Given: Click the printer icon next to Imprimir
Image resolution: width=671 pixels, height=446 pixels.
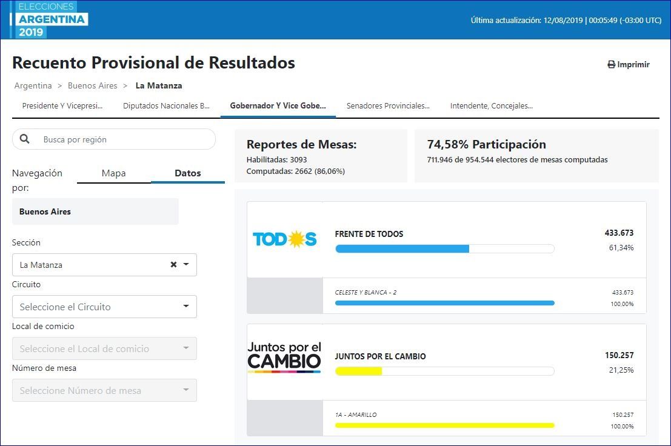Looking at the screenshot, I should pyautogui.click(x=611, y=65).
